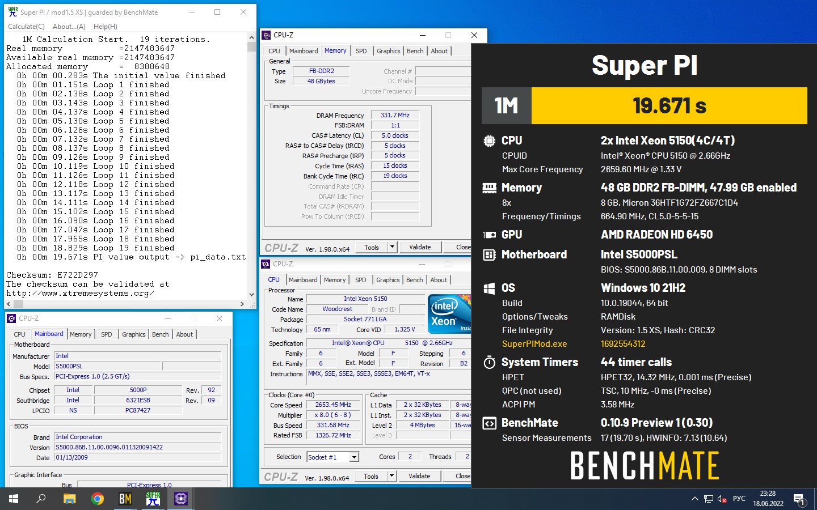Open network status tray icon
Viewport: 817px width, 510px height.
[709, 499]
